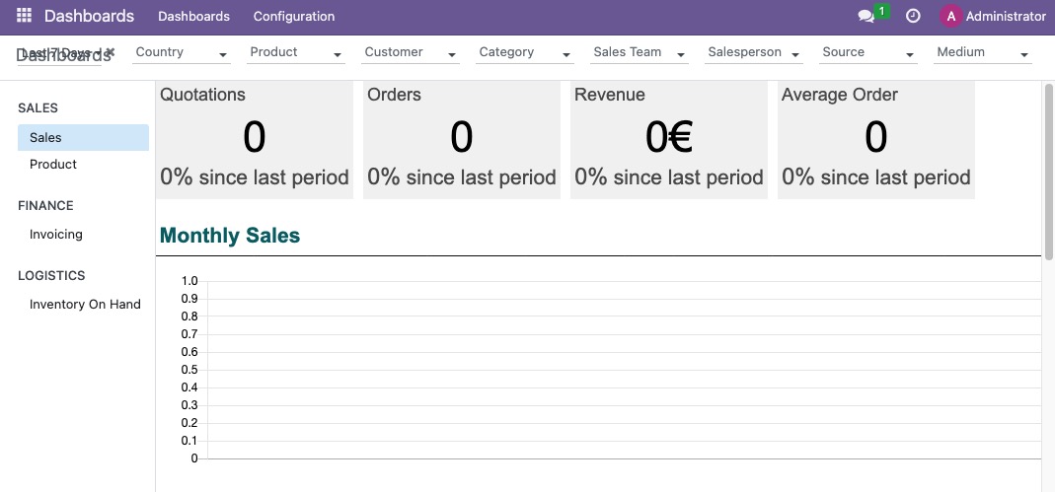Viewport: 1055px width, 492px height.
Task: Click the Quotations KPI card
Action: (x=255, y=140)
